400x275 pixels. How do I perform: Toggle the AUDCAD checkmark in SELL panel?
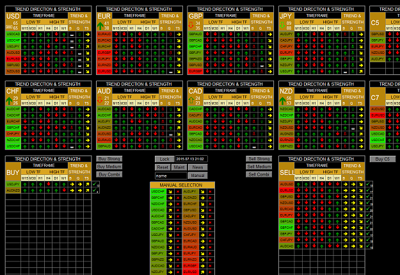tap(368, 246)
